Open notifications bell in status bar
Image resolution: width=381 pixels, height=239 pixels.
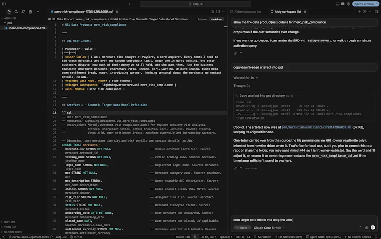coord(376,237)
